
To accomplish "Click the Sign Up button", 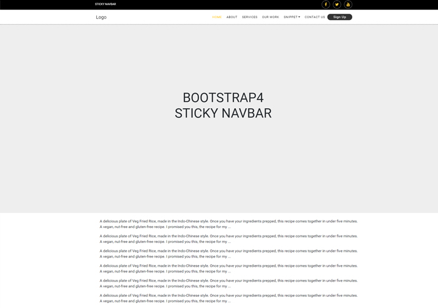I will pos(340,17).
